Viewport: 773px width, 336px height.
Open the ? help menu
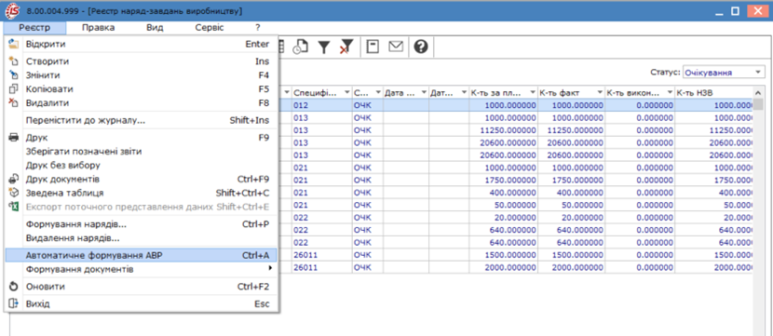[x=257, y=28]
